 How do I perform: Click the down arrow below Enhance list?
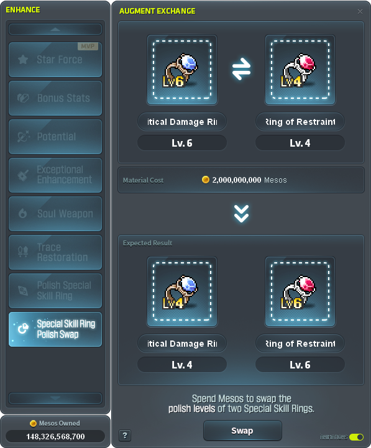point(55,398)
